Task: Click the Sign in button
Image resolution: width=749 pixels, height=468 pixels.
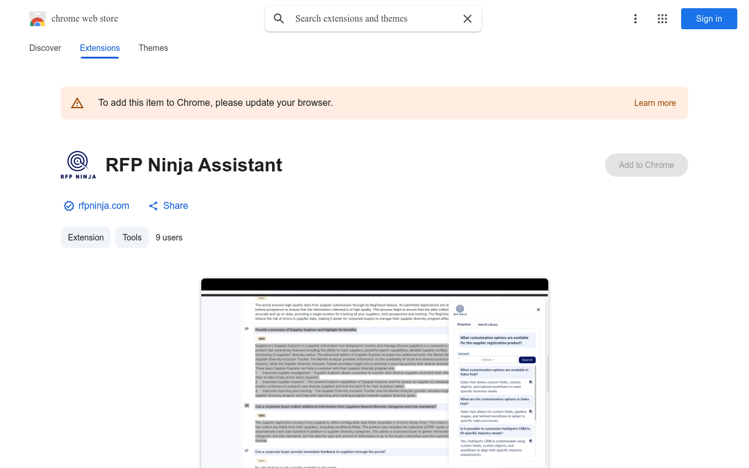Action: (x=709, y=19)
